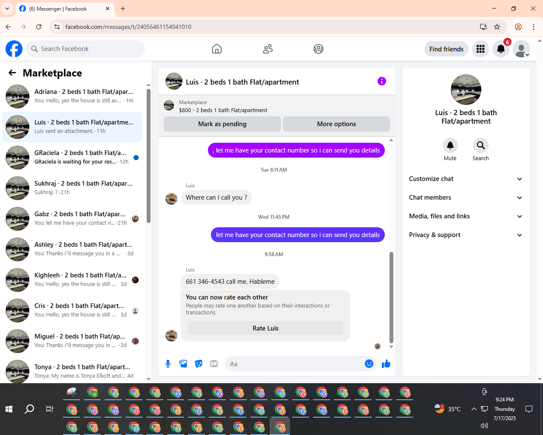Open the account profile picture menu
This screenshot has height=435, width=543.
pos(521,49)
